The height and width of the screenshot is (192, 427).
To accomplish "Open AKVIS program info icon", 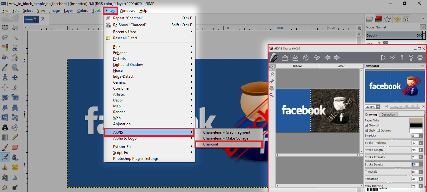I will pos(402,57).
